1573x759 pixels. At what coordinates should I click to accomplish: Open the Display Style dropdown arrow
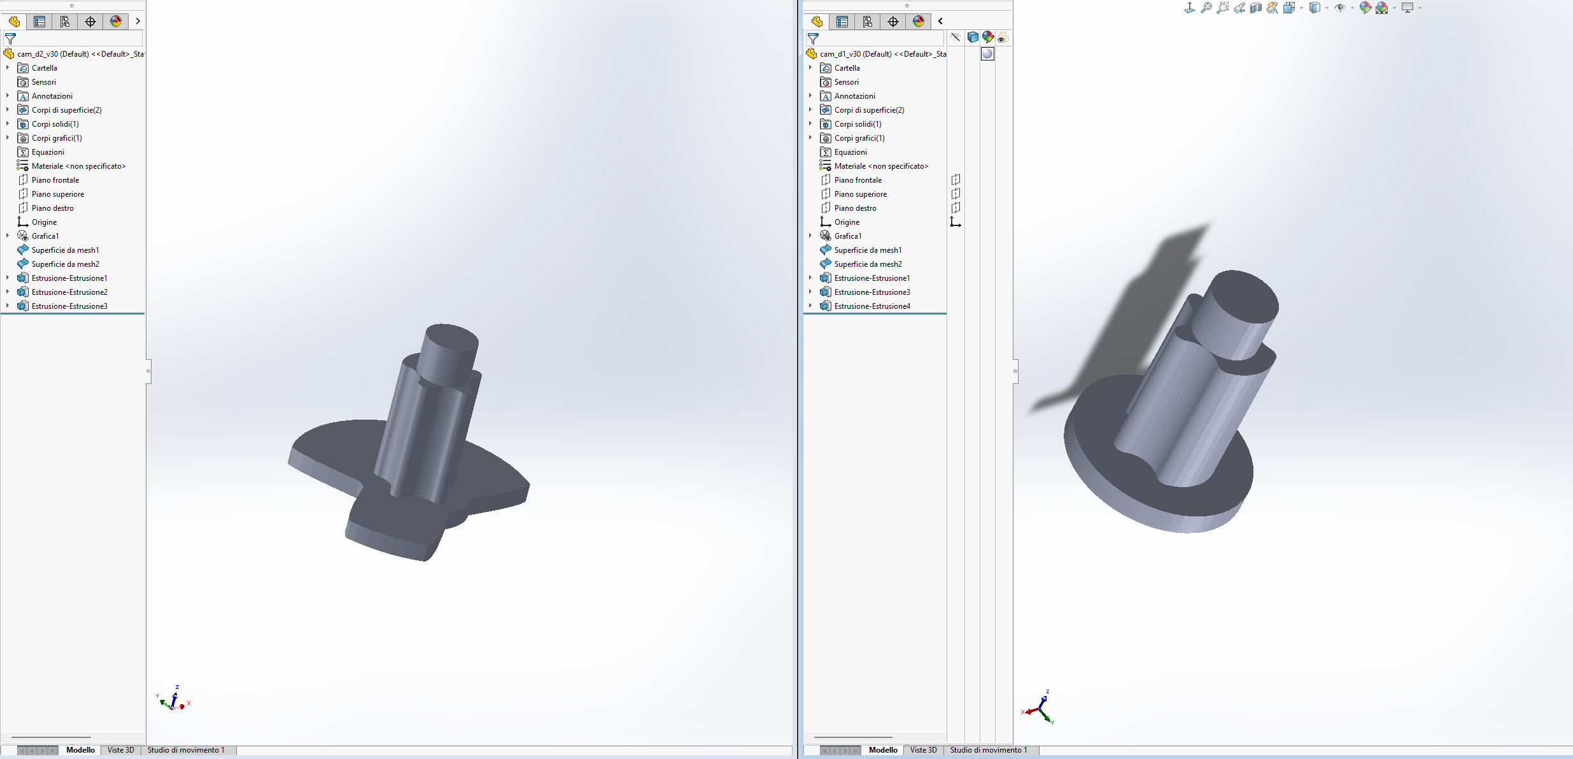point(1327,8)
